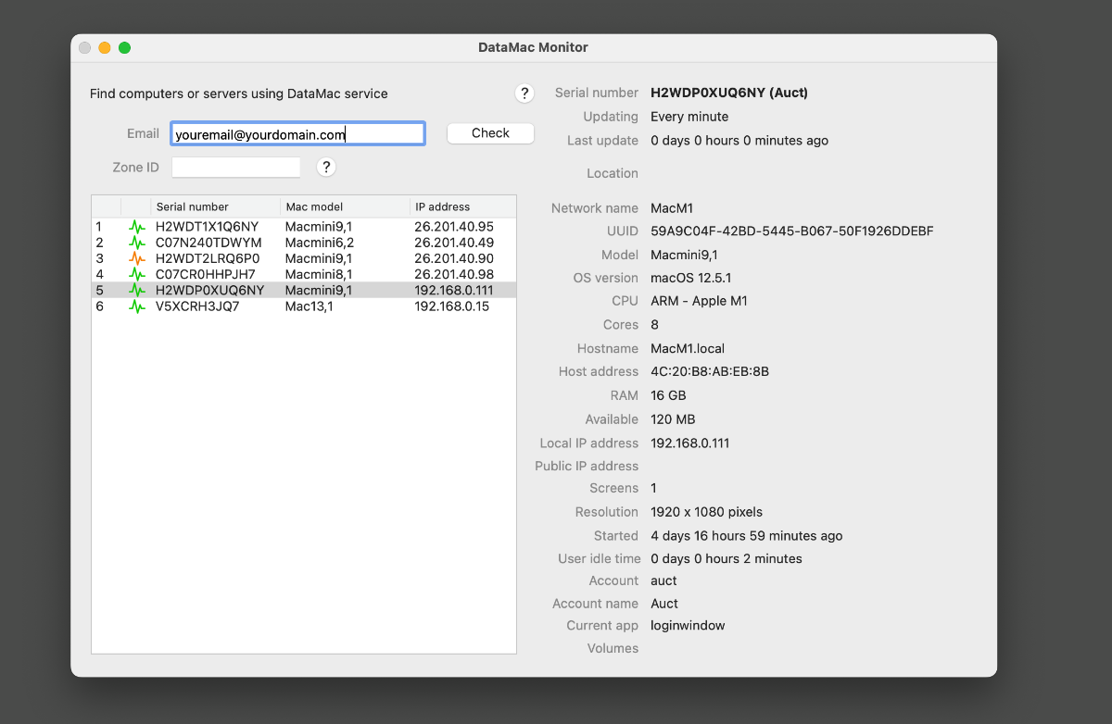Click the Network name value MacM1
Viewport: 1112px width, 724px height.
pyautogui.click(x=672, y=208)
